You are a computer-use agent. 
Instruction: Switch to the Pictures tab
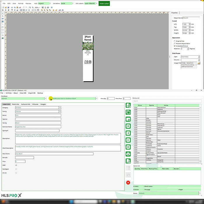35,104
